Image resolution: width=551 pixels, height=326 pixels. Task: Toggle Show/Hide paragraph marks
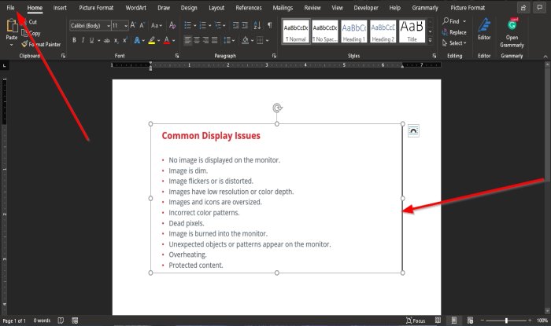pyautogui.click(x=268, y=25)
